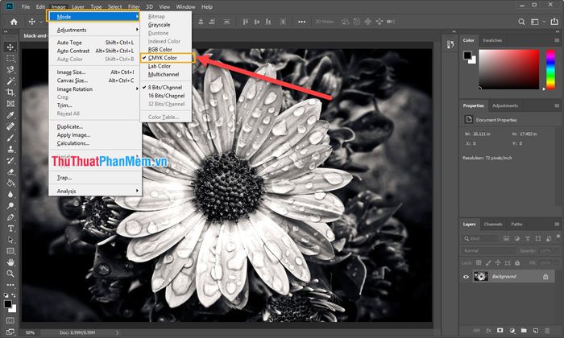
Task: Select the Eraser tool
Action: pos(10,171)
